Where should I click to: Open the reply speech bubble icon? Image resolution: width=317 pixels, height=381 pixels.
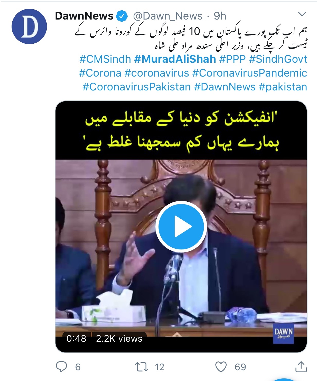coord(62,367)
